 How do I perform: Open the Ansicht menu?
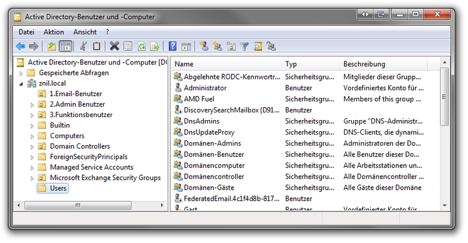point(85,32)
